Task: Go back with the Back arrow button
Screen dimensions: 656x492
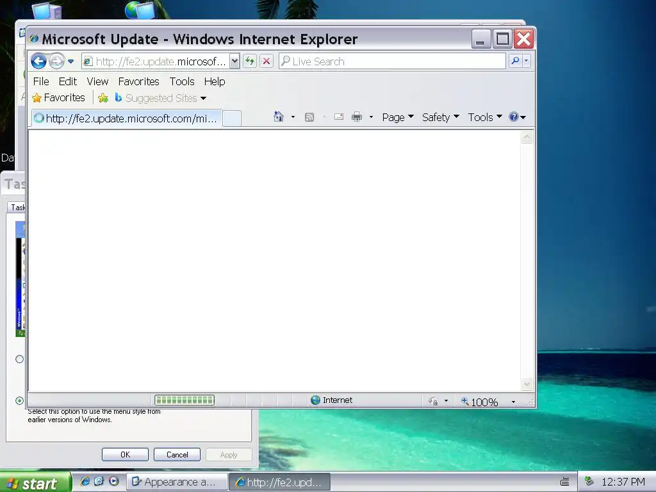Action: pos(38,61)
